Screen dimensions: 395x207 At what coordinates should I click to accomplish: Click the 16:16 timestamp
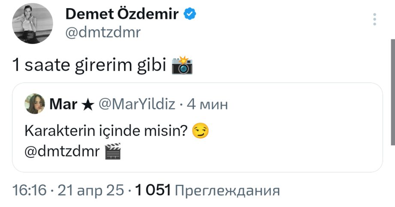[x=29, y=190]
